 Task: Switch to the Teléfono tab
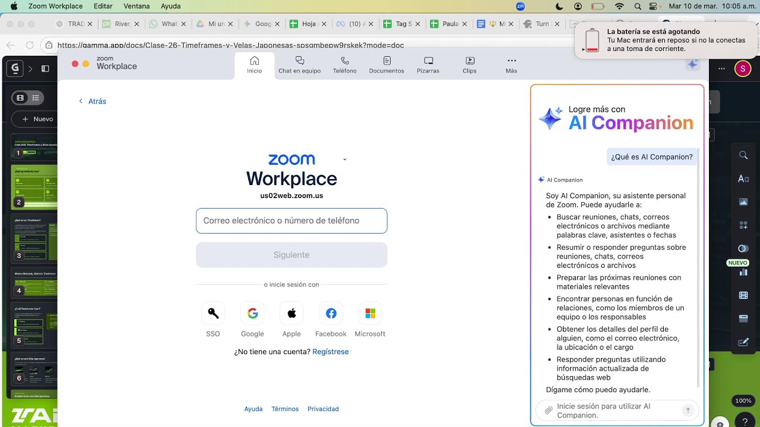[x=344, y=65]
